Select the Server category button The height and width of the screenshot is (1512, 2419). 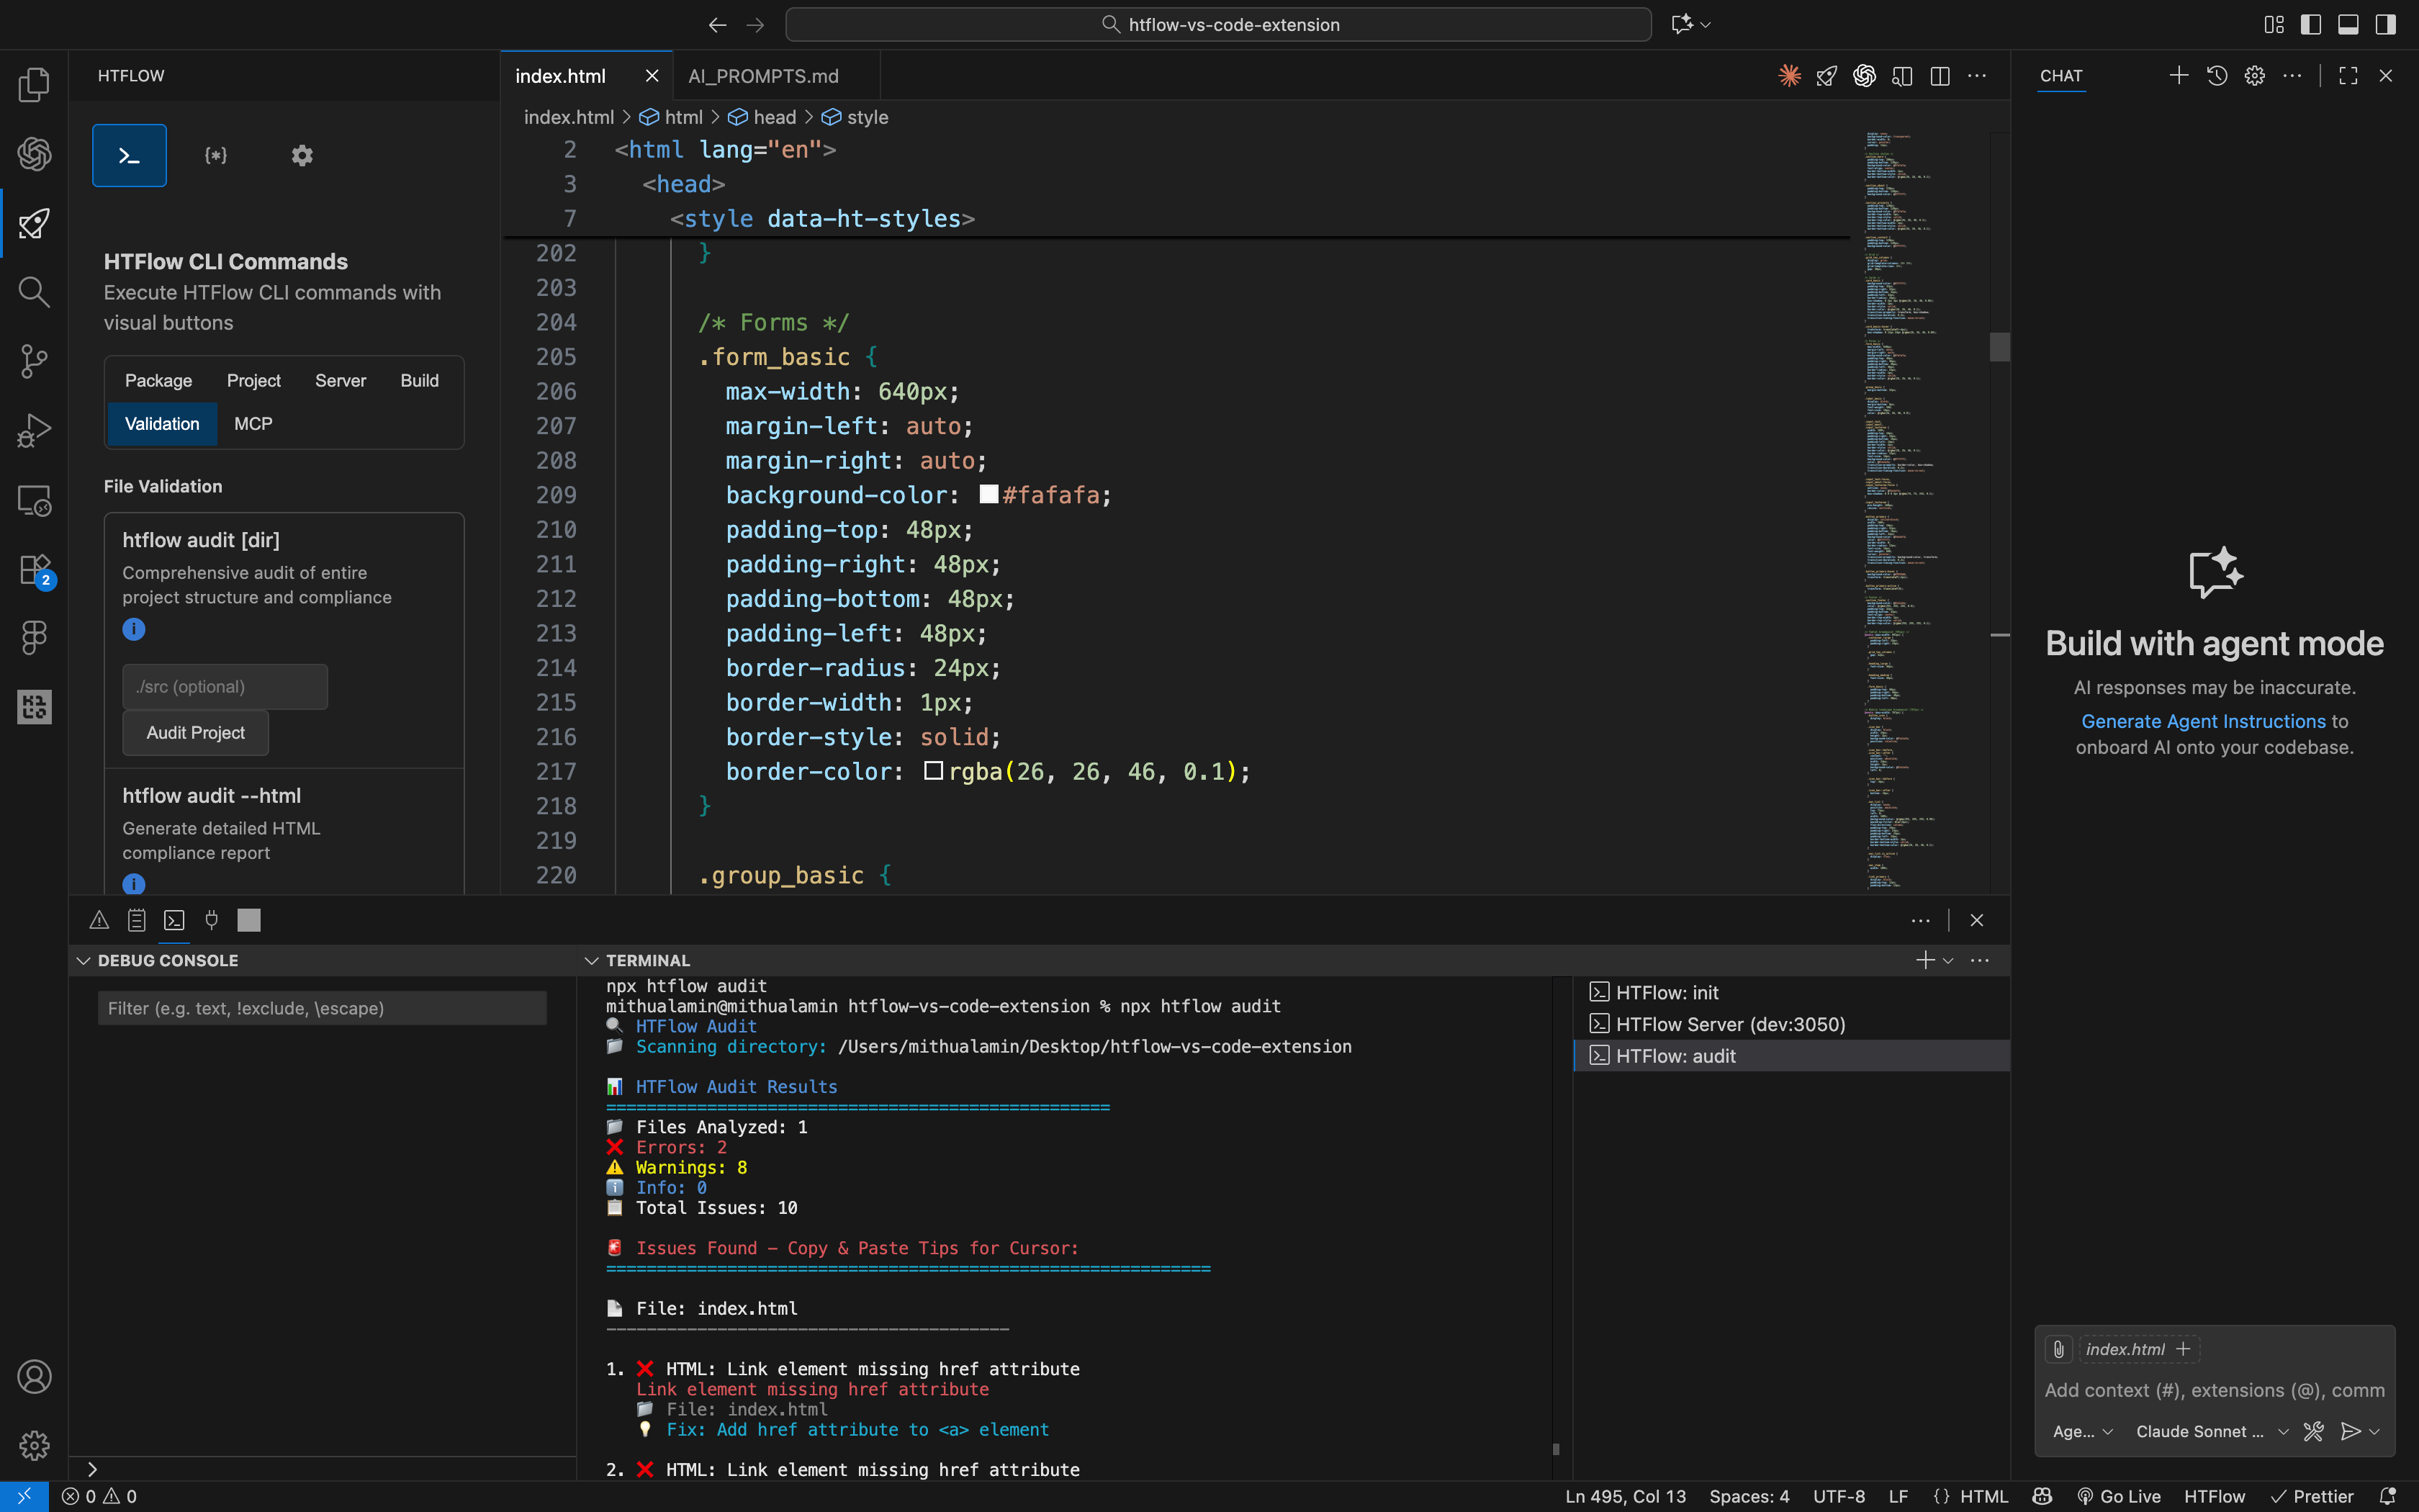pyautogui.click(x=340, y=380)
